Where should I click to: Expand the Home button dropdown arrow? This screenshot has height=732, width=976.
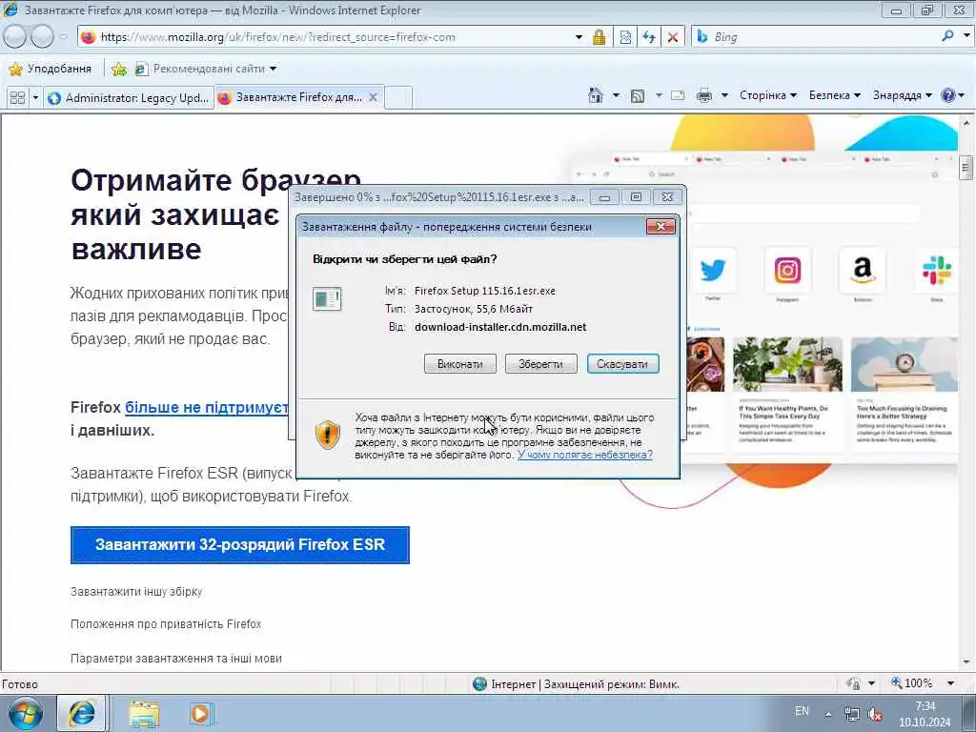click(616, 95)
